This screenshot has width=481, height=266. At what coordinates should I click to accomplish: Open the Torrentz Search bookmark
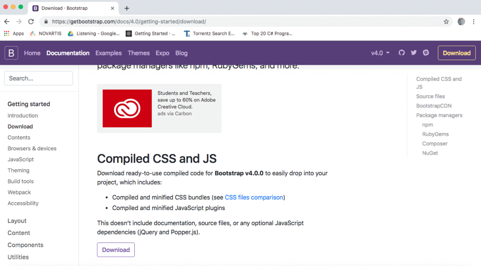pyautogui.click(x=209, y=33)
